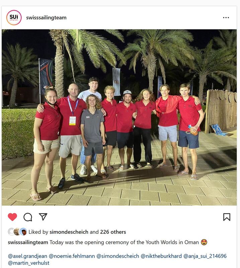Open simondescheich from the Liked by line
The height and width of the screenshot is (268, 240).
[x=69, y=232]
